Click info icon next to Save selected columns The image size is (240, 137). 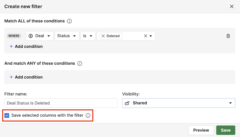tap(88, 116)
